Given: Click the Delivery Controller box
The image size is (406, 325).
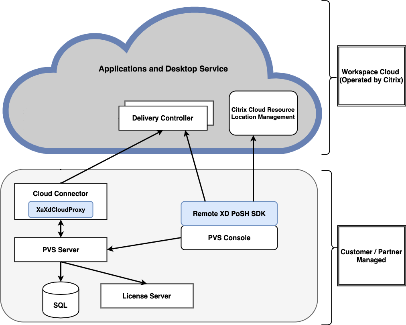Looking at the screenshot, I should [163, 118].
